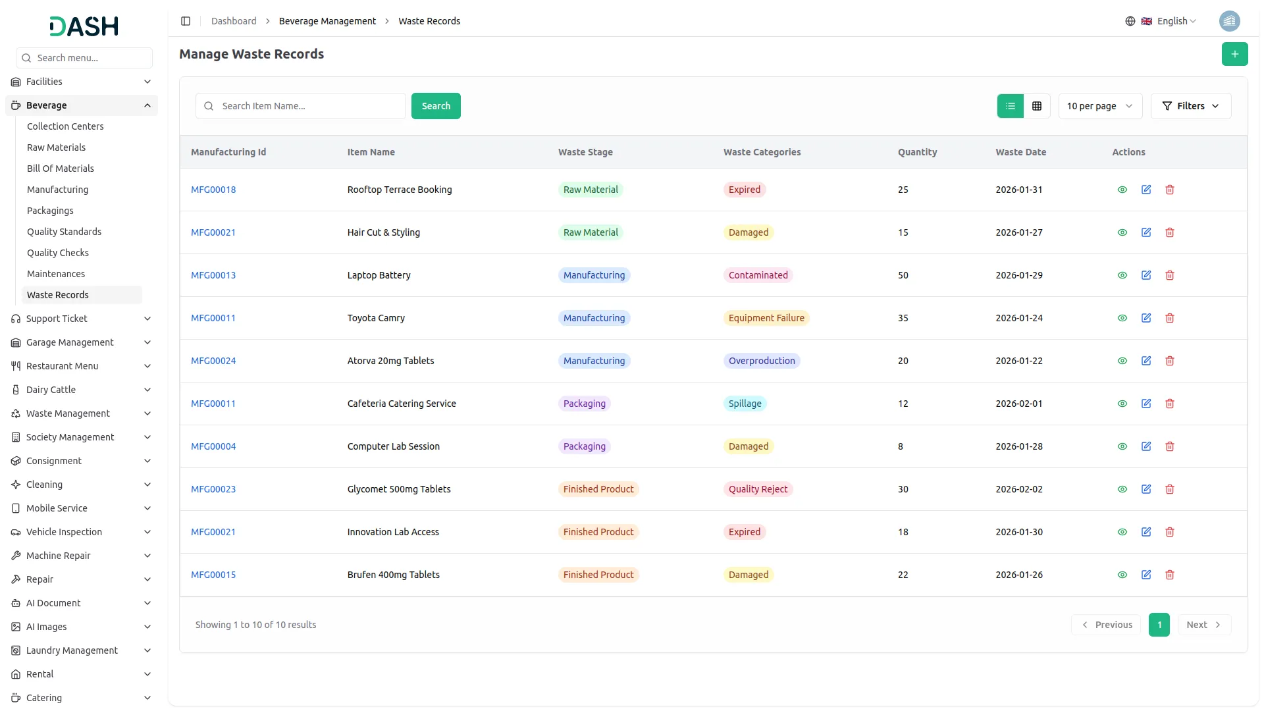The height and width of the screenshot is (711, 1264).
Task: Click the green plus add record button
Action: [1234, 54]
